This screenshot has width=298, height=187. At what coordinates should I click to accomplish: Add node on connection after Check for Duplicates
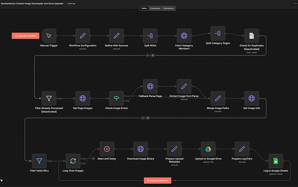coord(148,55)
